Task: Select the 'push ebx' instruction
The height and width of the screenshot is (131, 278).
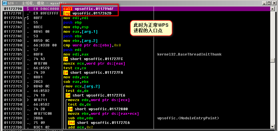Action: [72, 36]
